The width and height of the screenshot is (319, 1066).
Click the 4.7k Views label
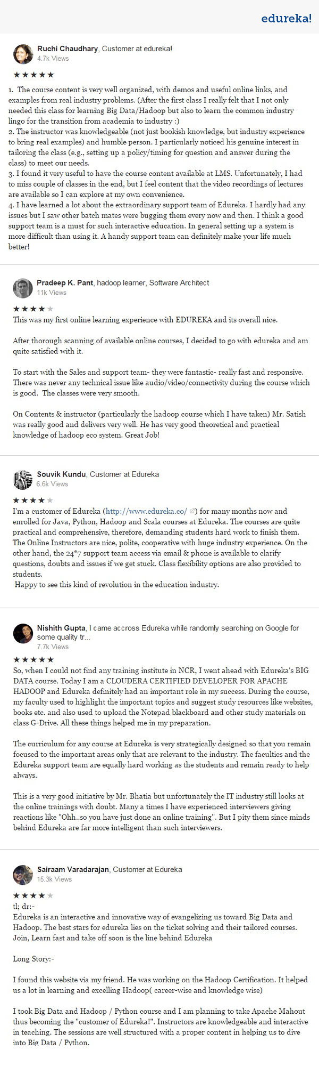point(53,58)
